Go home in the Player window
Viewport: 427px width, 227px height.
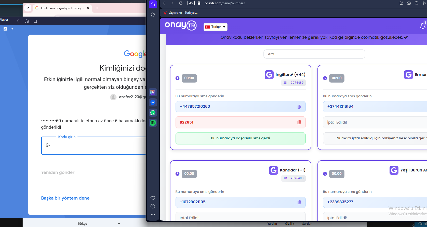point(27,21)
